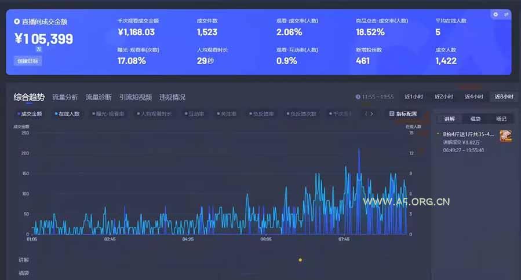Click the clock icon by the time range

358,97
